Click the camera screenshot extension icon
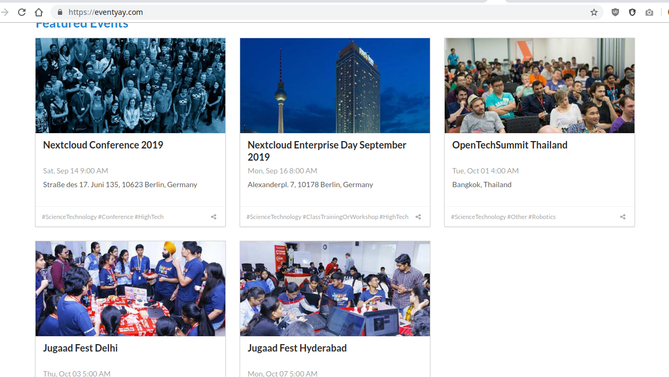 point(649,12)
